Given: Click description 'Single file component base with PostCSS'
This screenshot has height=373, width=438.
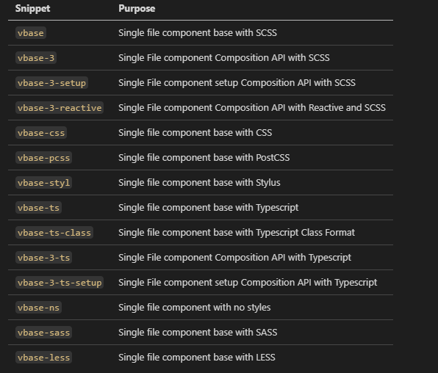Looking at the screenshot, I should click(204, 158).
